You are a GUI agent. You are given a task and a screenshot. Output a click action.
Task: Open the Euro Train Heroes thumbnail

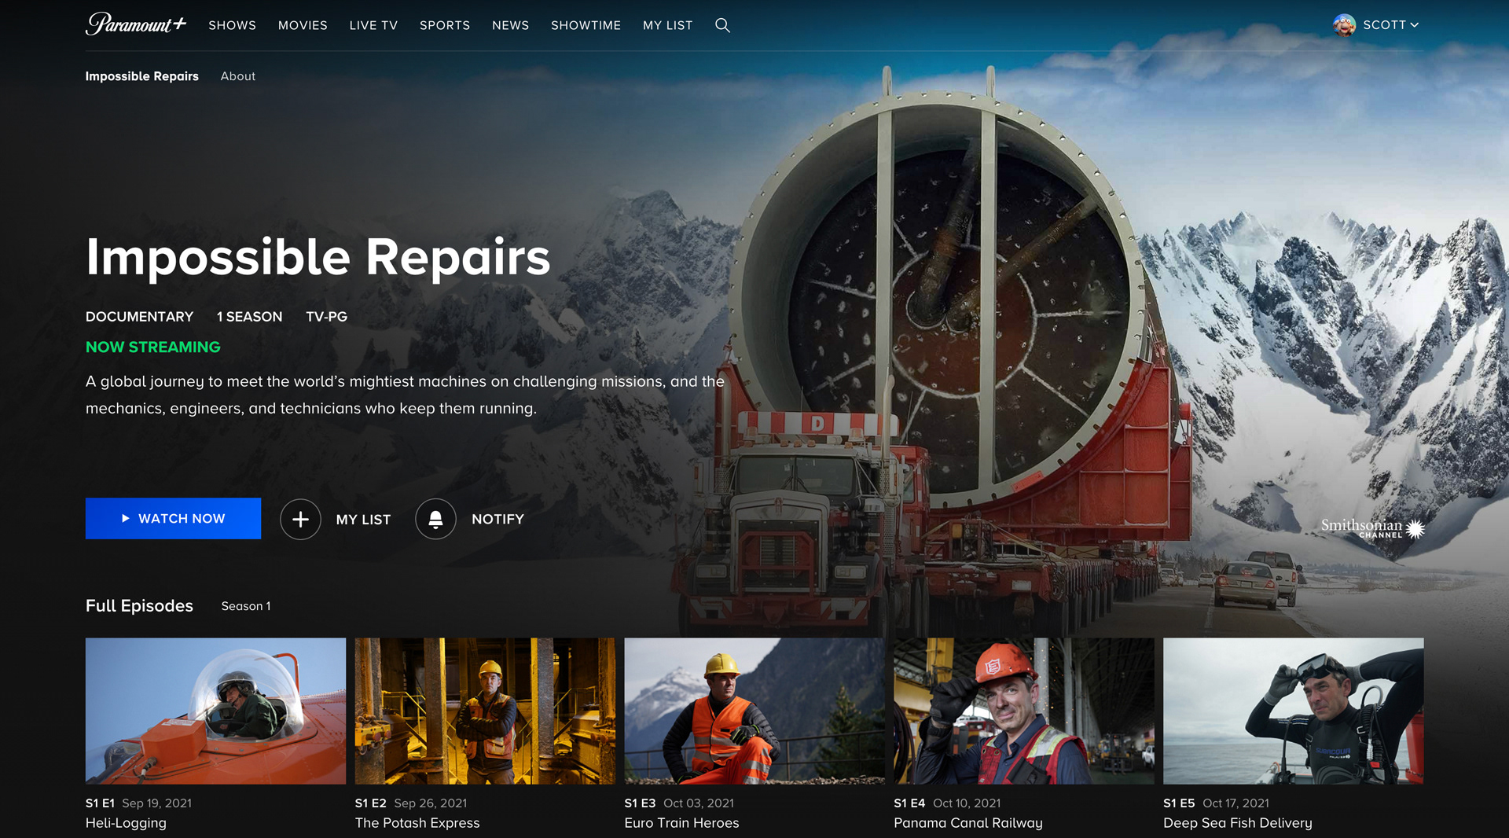(754, 711)
